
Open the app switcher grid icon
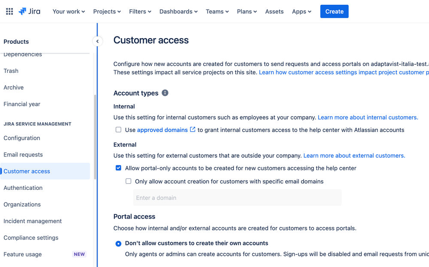click(9, 12)
